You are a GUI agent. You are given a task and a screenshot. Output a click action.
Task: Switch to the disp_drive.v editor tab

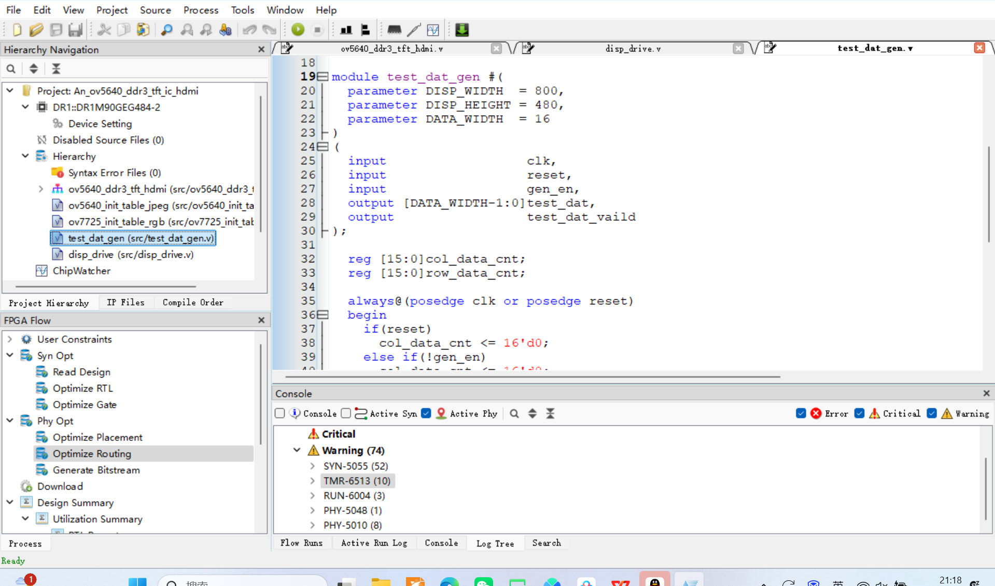coord(633,48)
